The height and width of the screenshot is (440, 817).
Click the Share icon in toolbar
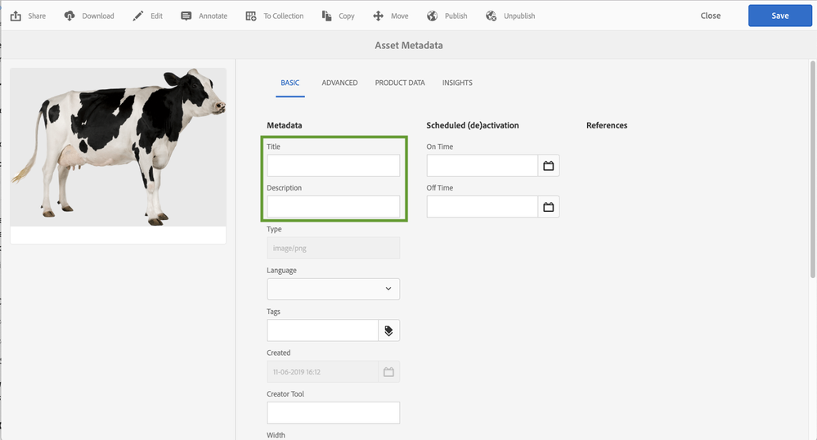tap(16, 16)
